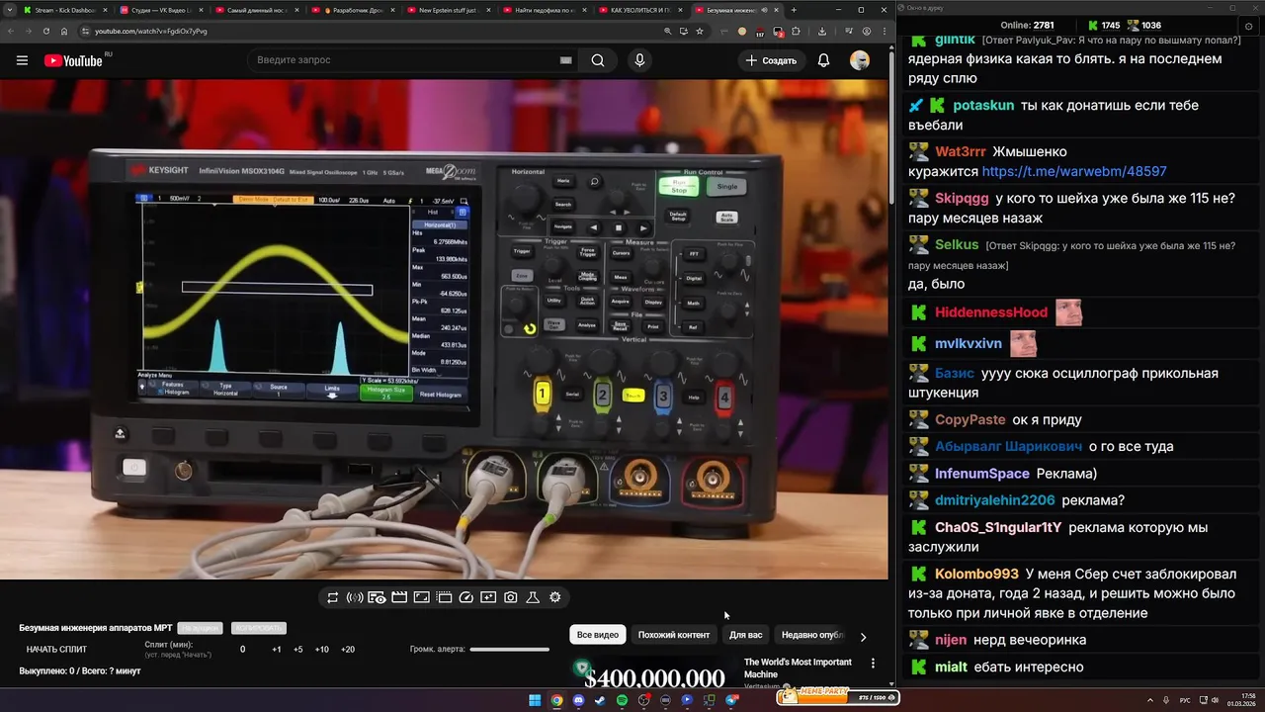
Task: Click the aspect-frame icon in the player toolbar
Action: tap(421, 597)
